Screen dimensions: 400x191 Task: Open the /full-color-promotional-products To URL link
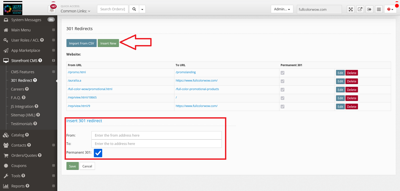[197, 89]
